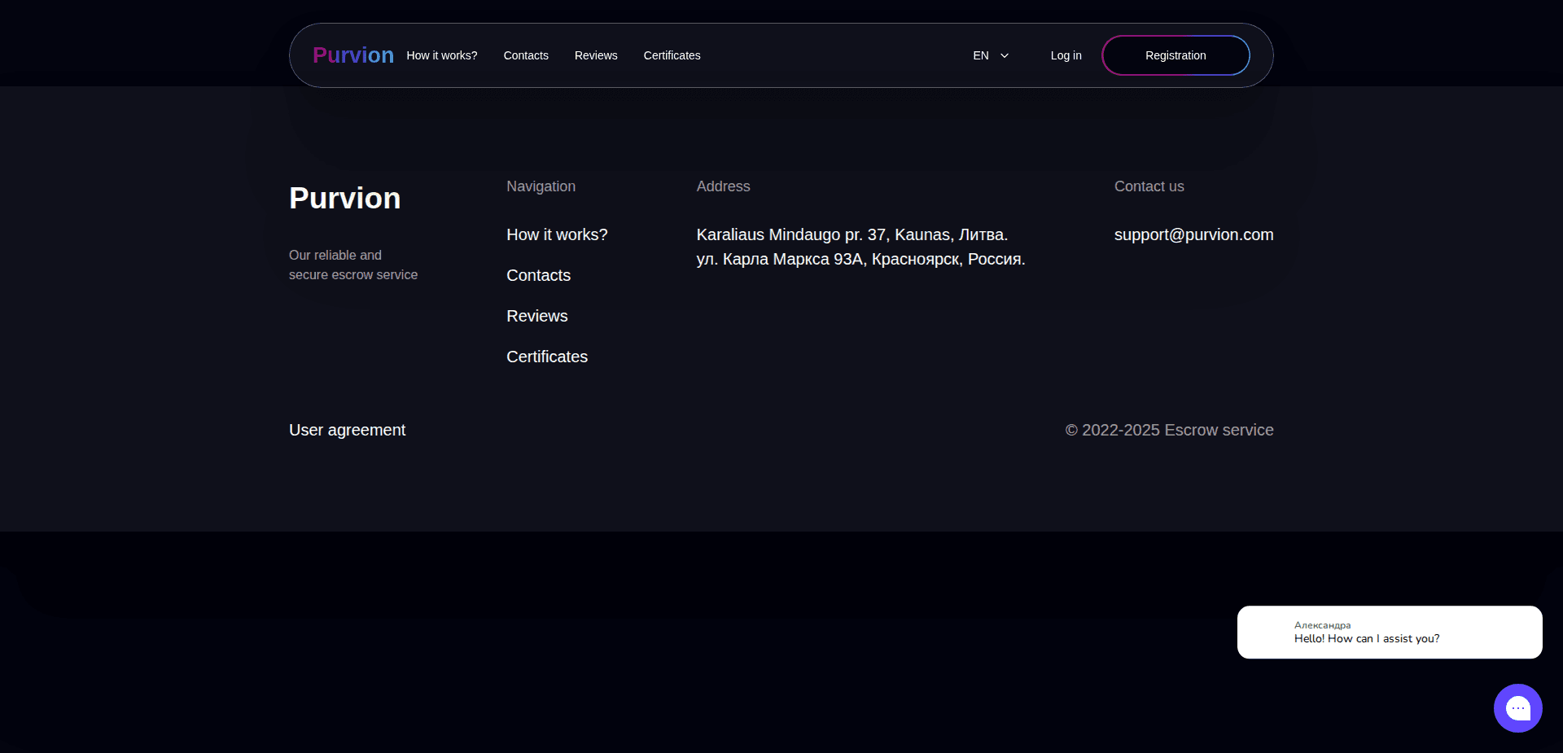Image resolution: width=1563 pixels, height=753 pixels.
Task: Click the EN label in the header
Action: (980, 55)
